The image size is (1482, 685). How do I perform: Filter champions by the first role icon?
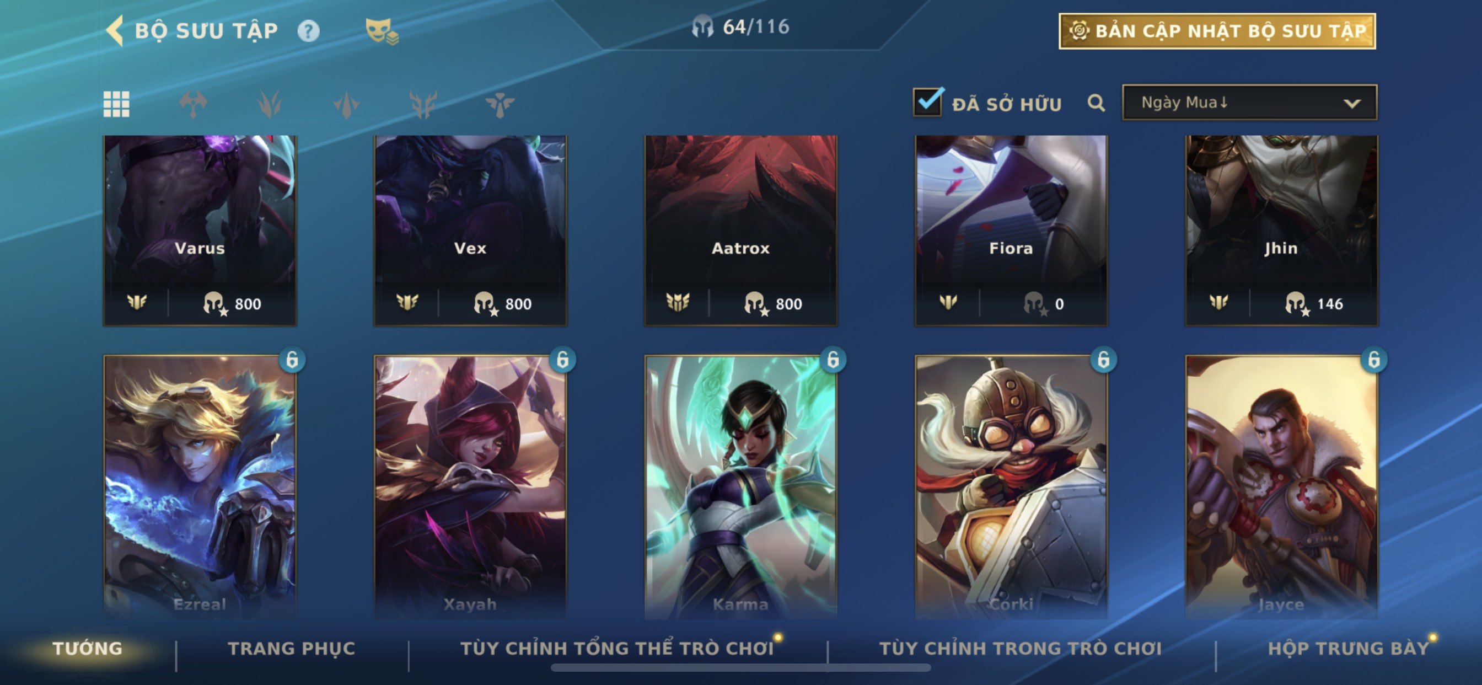[x=193, y=104]
